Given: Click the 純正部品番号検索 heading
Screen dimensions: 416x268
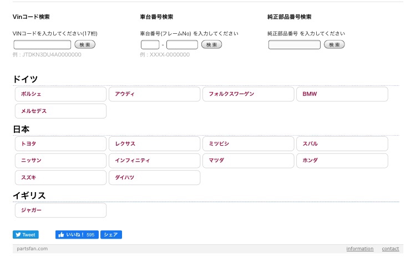Looking at the screenshot, I should (290, 17).
